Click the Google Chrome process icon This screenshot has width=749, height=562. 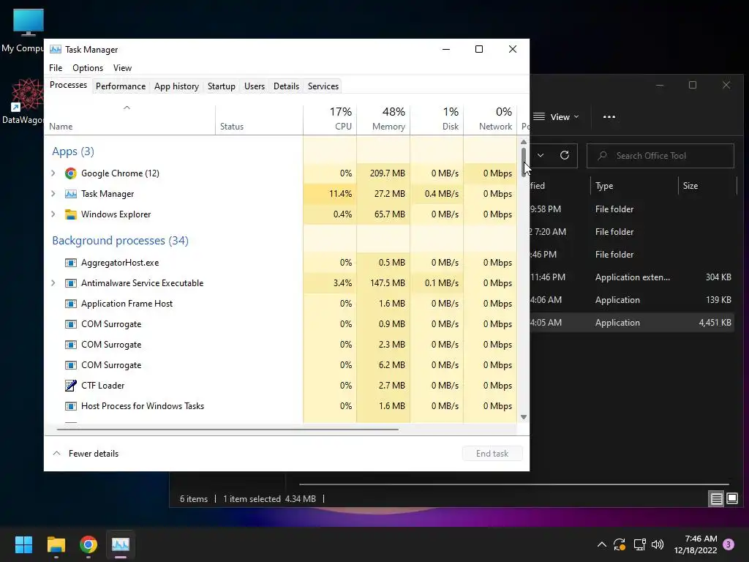[71, 173]
